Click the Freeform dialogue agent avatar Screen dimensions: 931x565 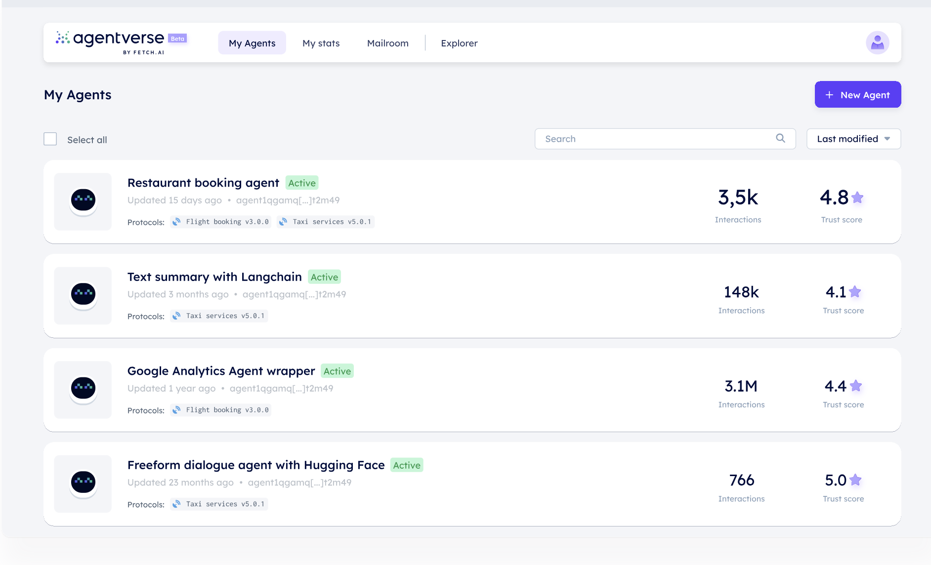pos(83,484)
